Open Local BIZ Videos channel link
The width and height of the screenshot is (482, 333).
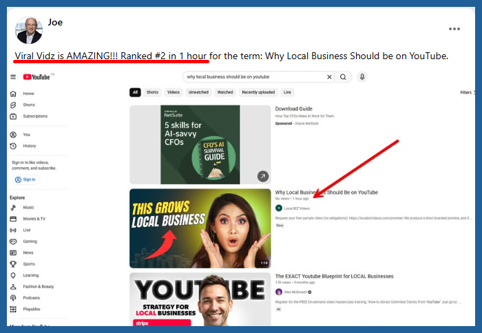click(297, 208)
